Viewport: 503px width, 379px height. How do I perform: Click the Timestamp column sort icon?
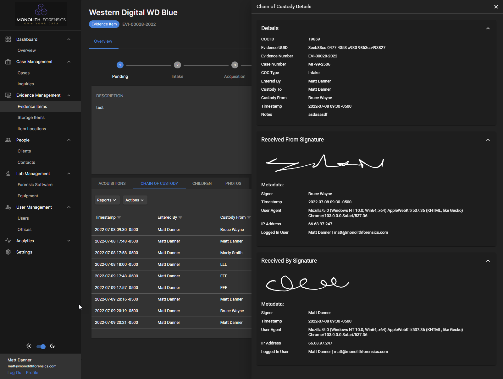coord(119,217)
